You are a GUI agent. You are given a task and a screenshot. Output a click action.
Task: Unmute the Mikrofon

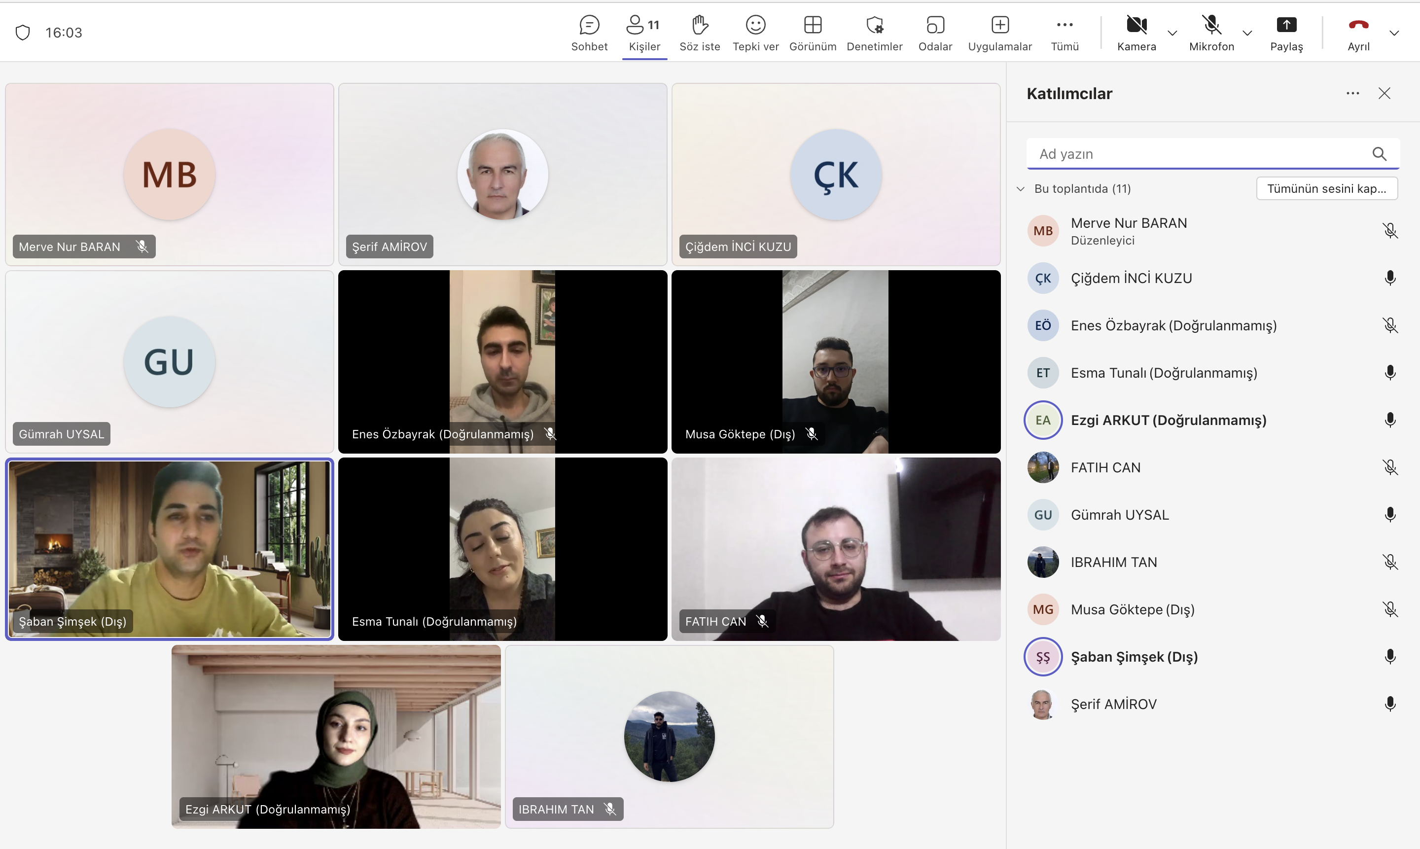1211,25
